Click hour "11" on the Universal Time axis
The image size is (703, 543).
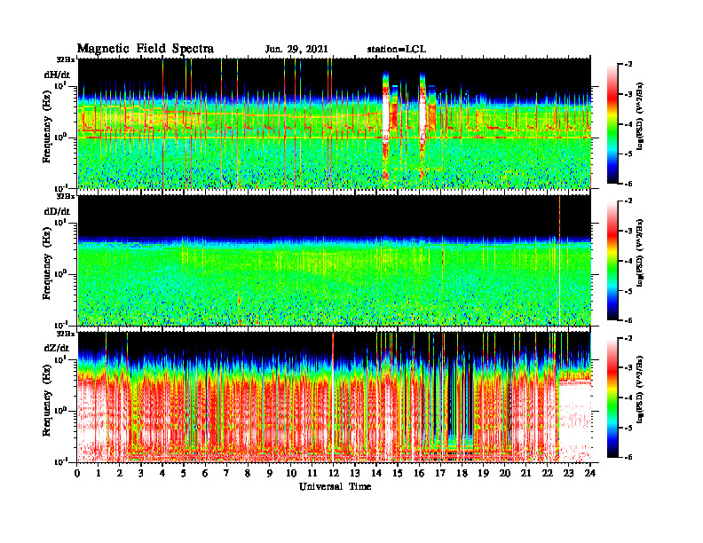pyautogui.click(x=312, y=474)
